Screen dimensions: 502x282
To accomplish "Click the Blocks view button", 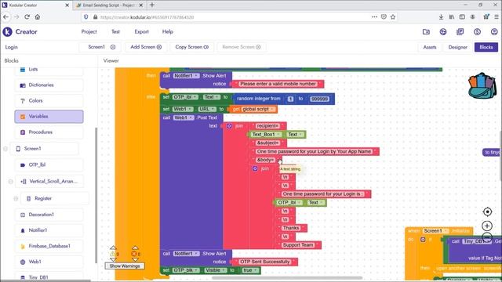I will 486,47.
